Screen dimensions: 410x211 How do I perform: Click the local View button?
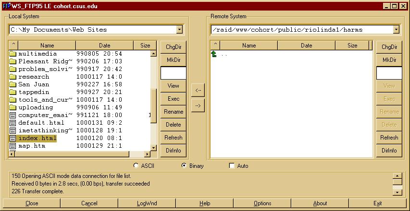point(174,86)
